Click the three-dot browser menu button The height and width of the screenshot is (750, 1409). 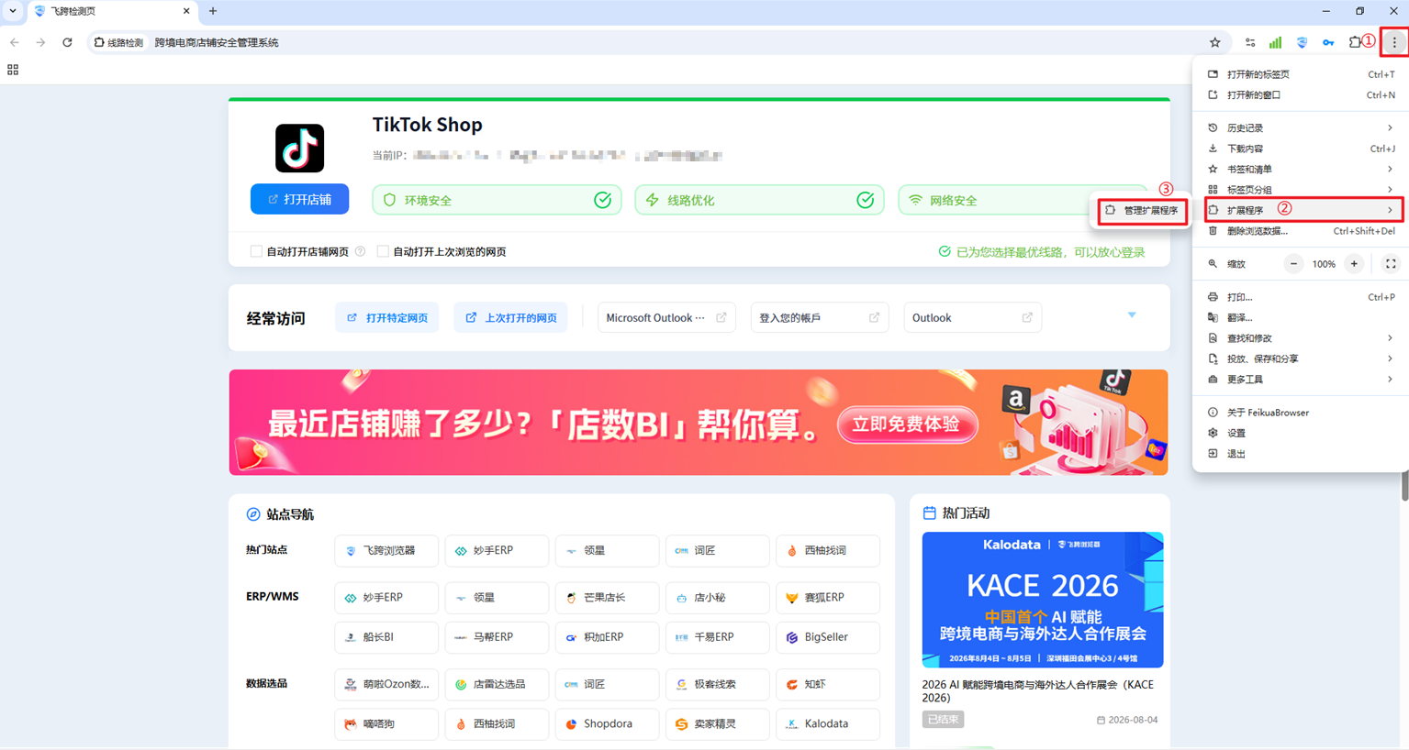tap(1394, 42)
